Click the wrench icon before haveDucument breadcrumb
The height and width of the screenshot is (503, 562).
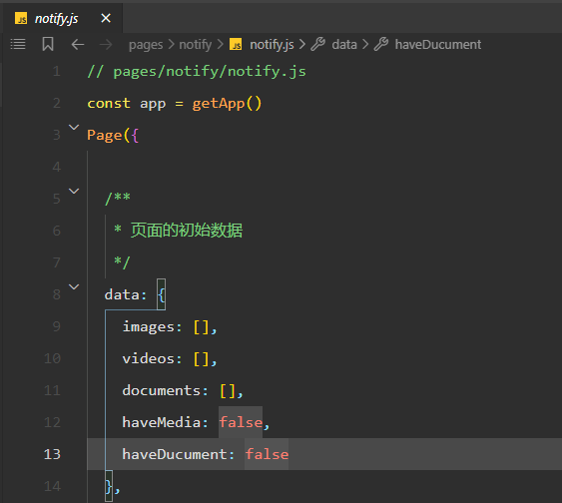381,45
